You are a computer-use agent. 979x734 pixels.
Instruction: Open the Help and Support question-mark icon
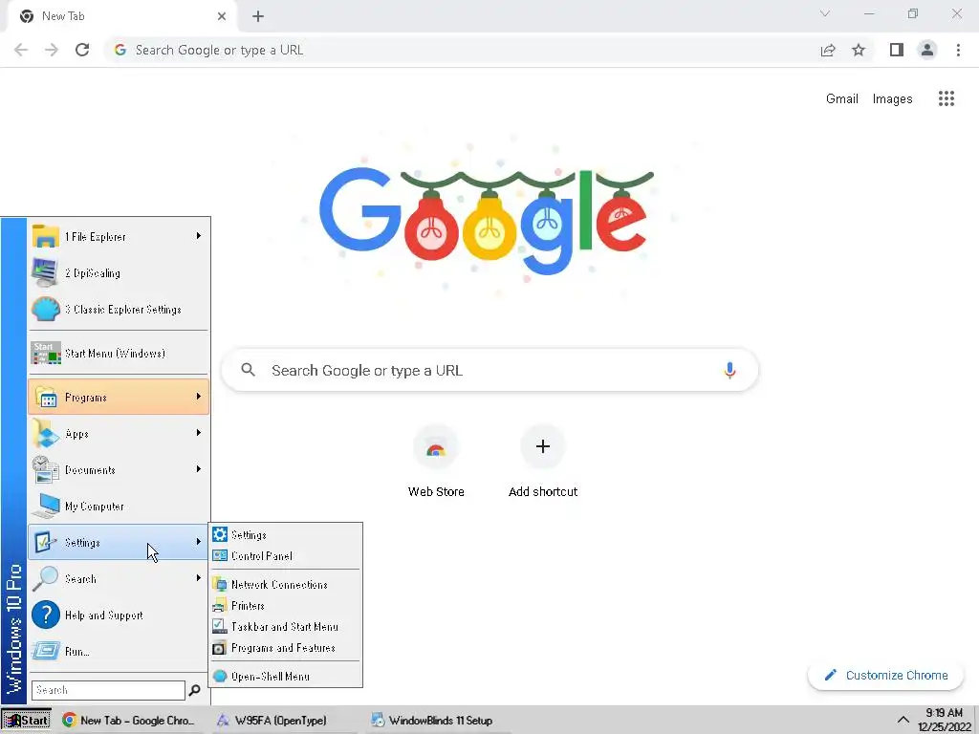click(x=46, y=615)
